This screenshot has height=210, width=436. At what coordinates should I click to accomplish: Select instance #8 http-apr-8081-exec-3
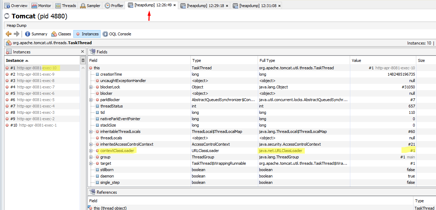(42, 112)
